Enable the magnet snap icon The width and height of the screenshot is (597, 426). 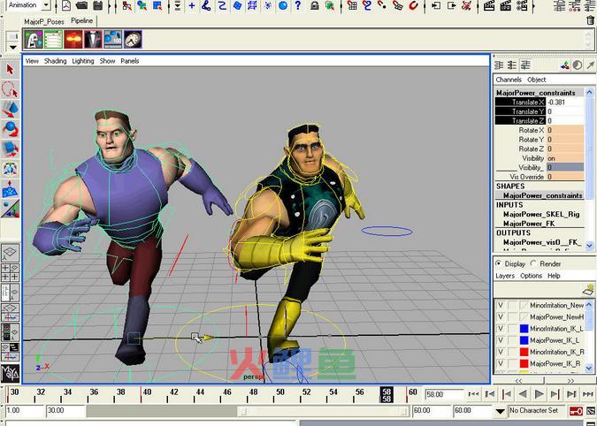coord(413,5)
